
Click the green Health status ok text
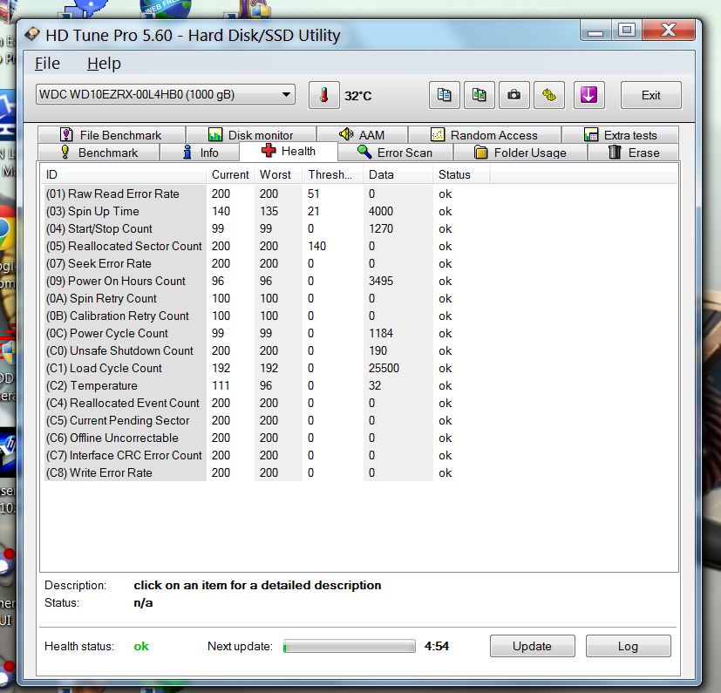coord(141,647)
